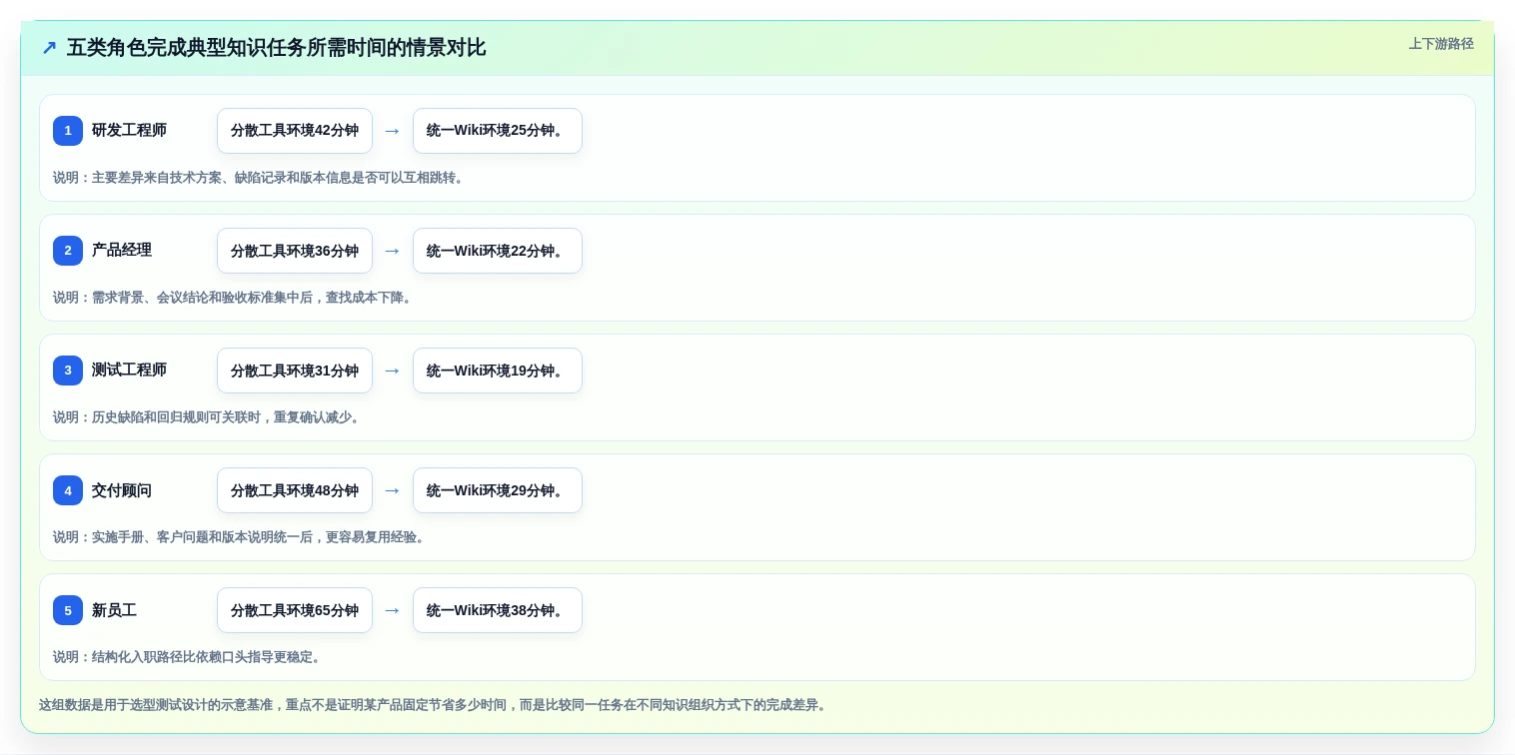This screenshot has width=1515, height=755.
Task: Click the 上下游路径 label in the header
Action: pos(1441,44)
